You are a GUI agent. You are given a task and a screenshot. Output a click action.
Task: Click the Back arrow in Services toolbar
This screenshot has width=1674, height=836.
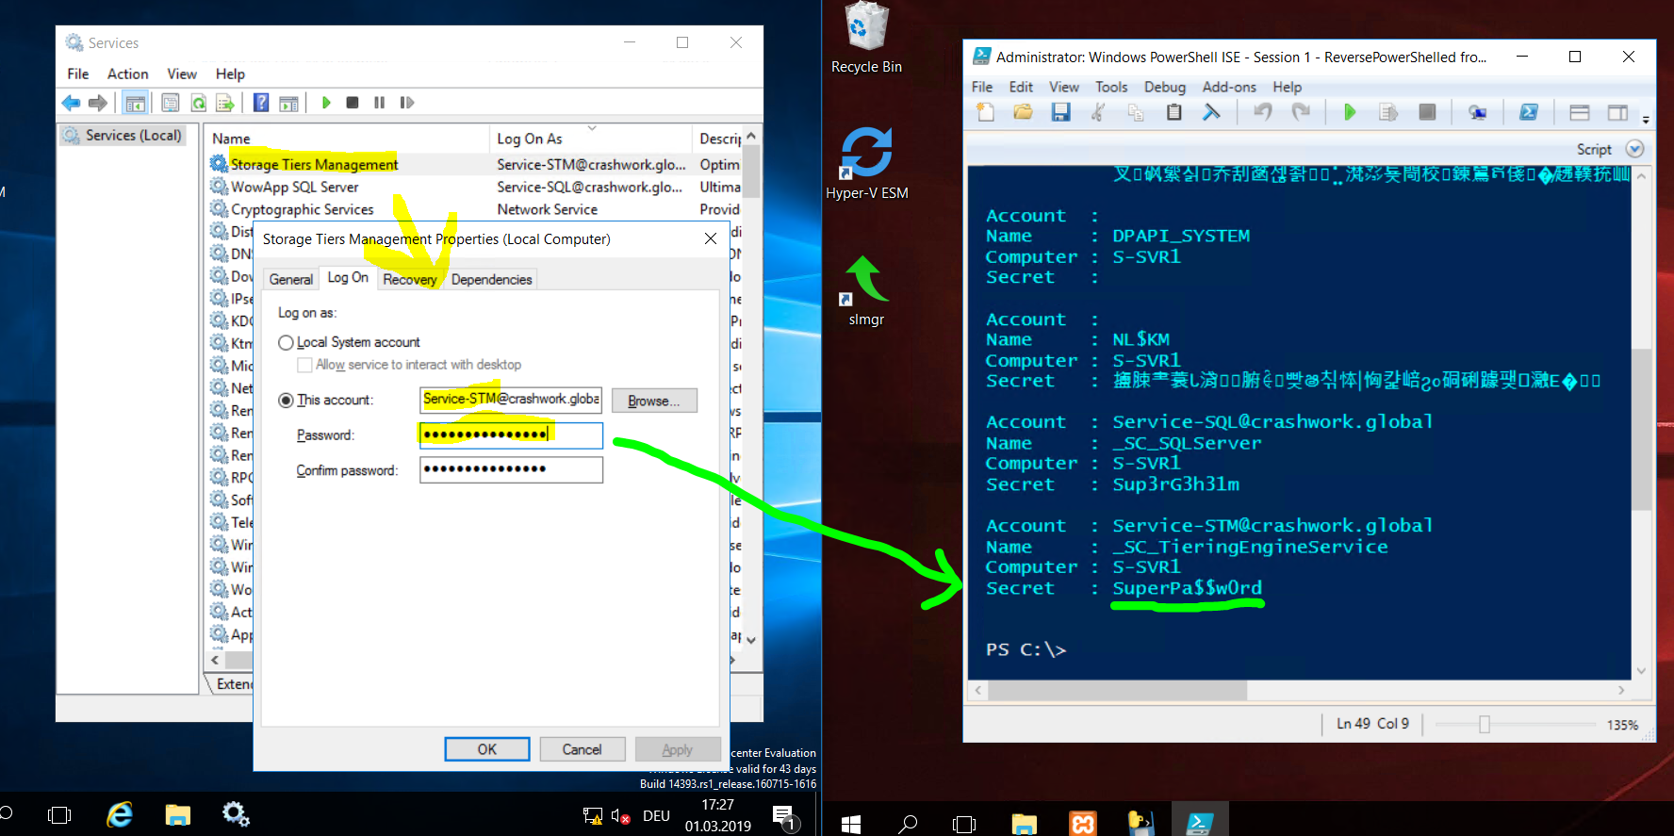point(71,103)
